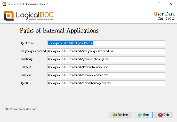
Task: Click the Imagemagick convert path field
Action: tap(106, 51)
